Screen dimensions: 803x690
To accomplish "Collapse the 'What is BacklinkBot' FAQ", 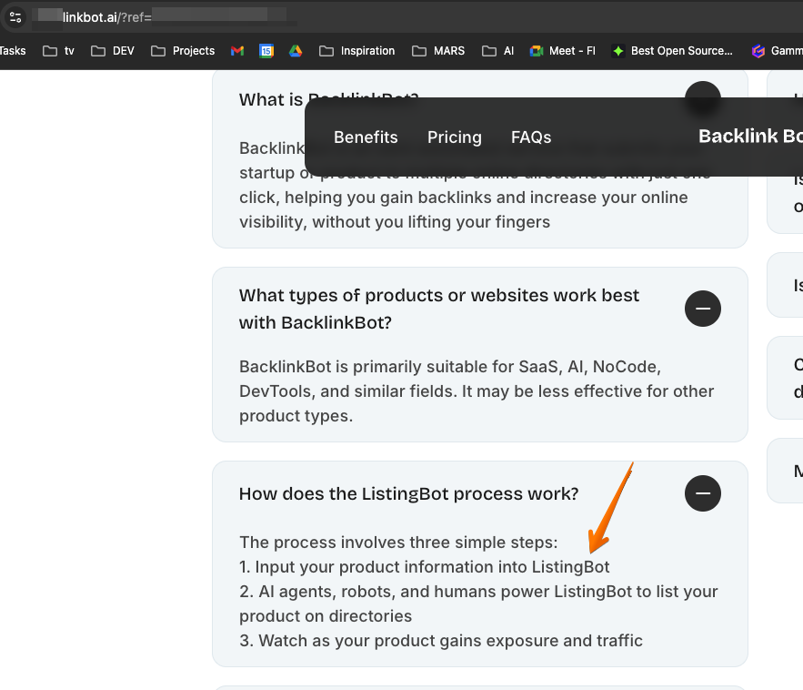I will pyautogui.click(x=703, y=90).
